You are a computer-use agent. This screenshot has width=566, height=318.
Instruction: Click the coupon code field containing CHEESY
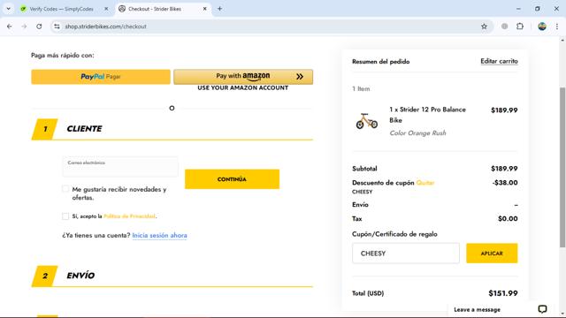pos(406,254)
